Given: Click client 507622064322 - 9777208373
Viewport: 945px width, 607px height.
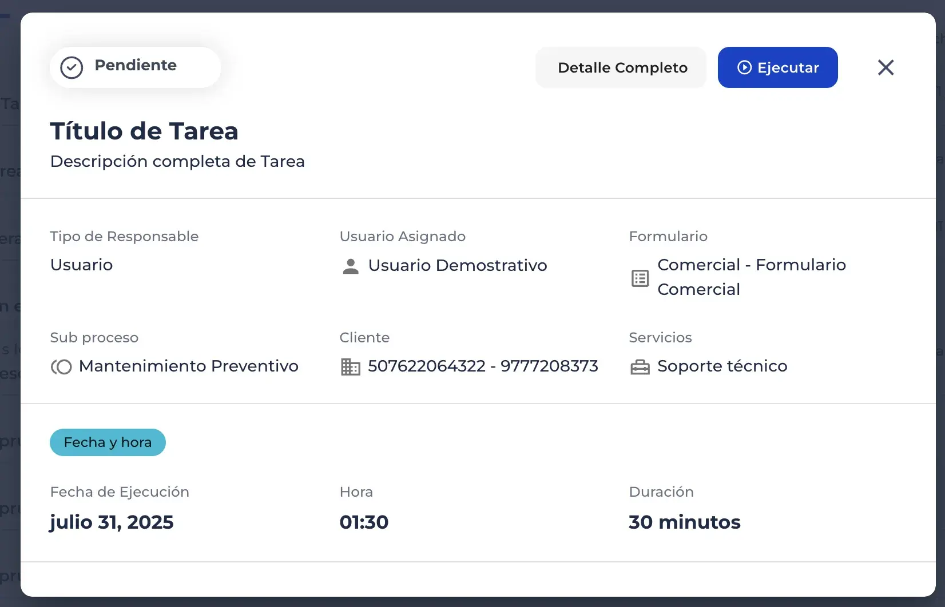Looking at the screenshot, I should 483,366.
